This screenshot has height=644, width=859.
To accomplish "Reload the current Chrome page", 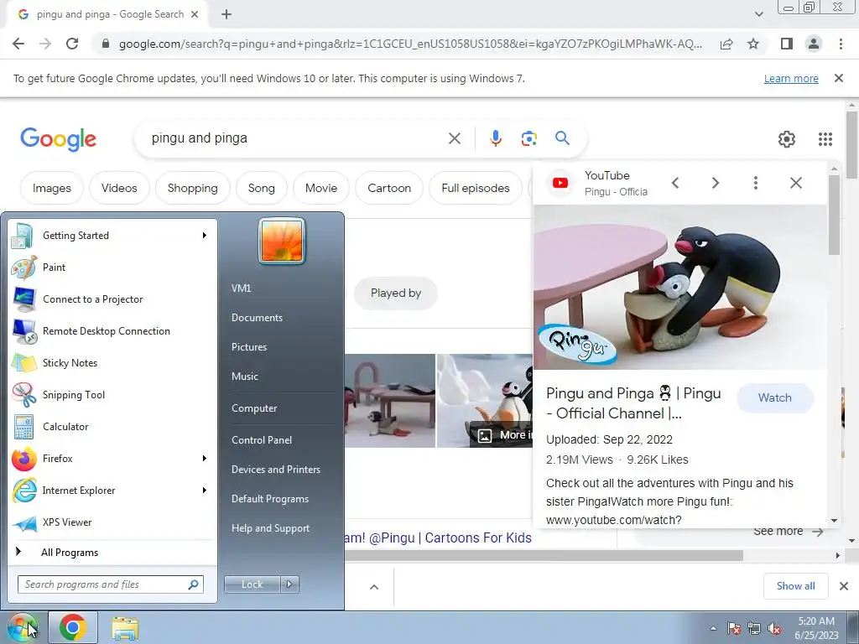I will (72, 44).
